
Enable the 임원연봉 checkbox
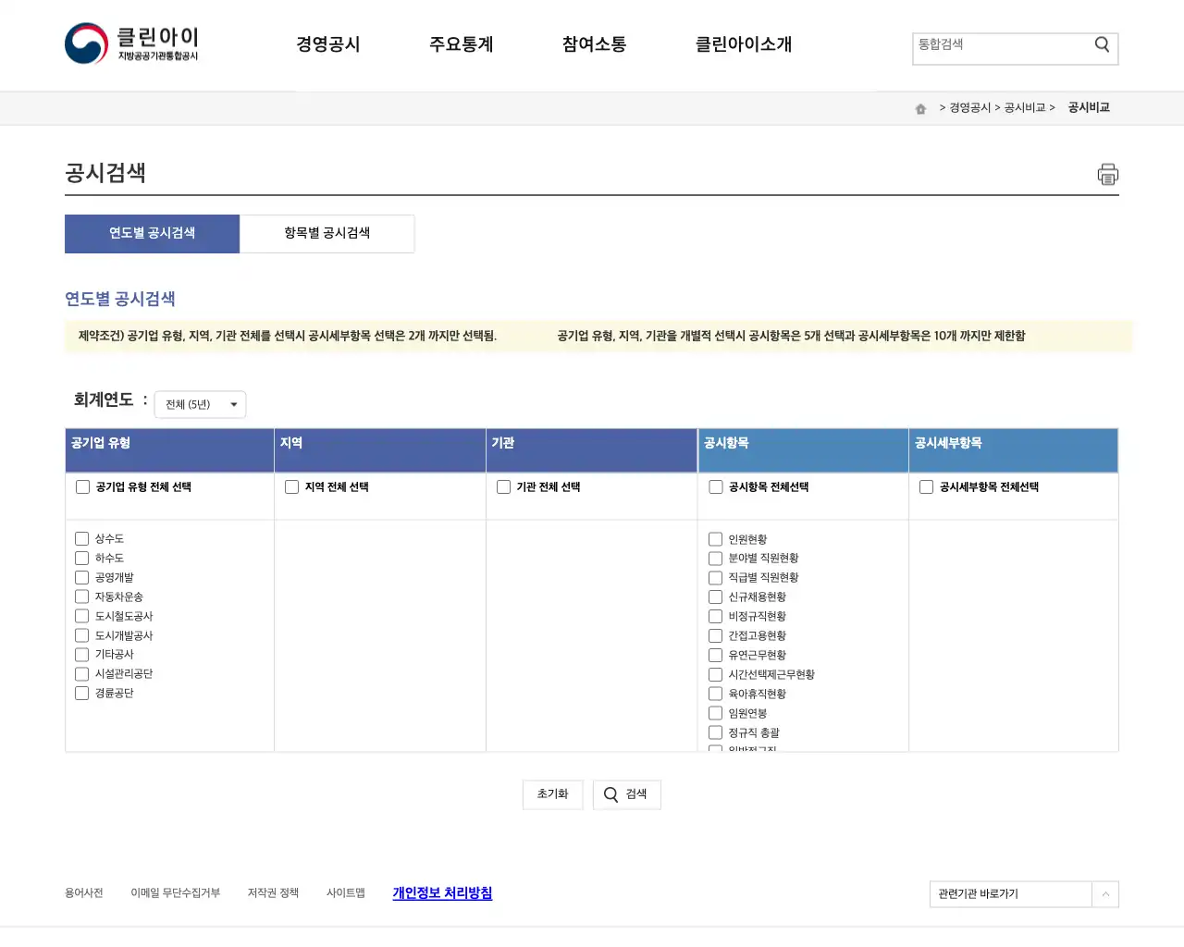[715, 712]
